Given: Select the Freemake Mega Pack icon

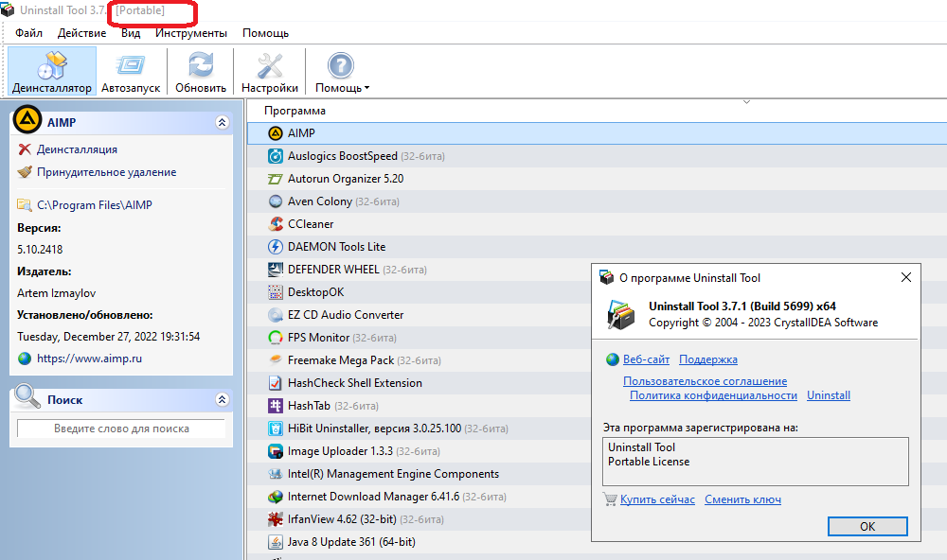Looking at the screenshot, I should coord(276,360).
